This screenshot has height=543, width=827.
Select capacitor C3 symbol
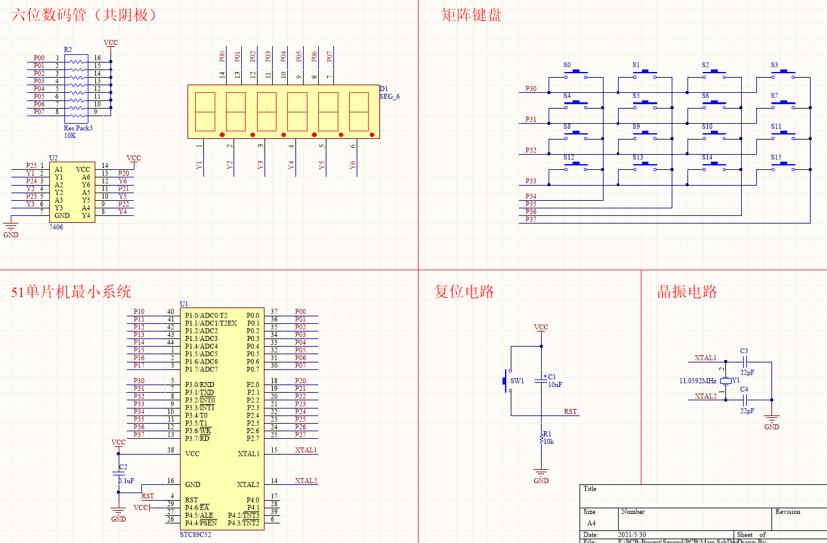pyautogui.click(x=745, y=362)
